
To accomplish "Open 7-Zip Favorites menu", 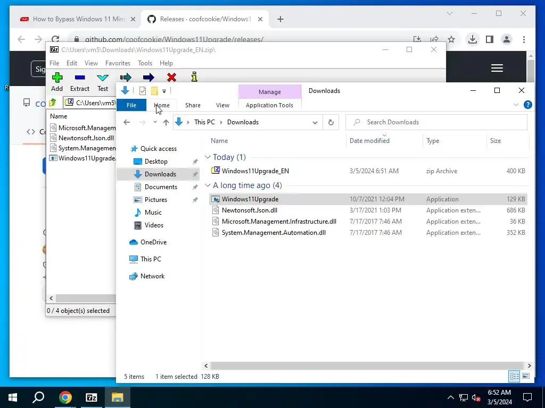I will coord(118,63).
